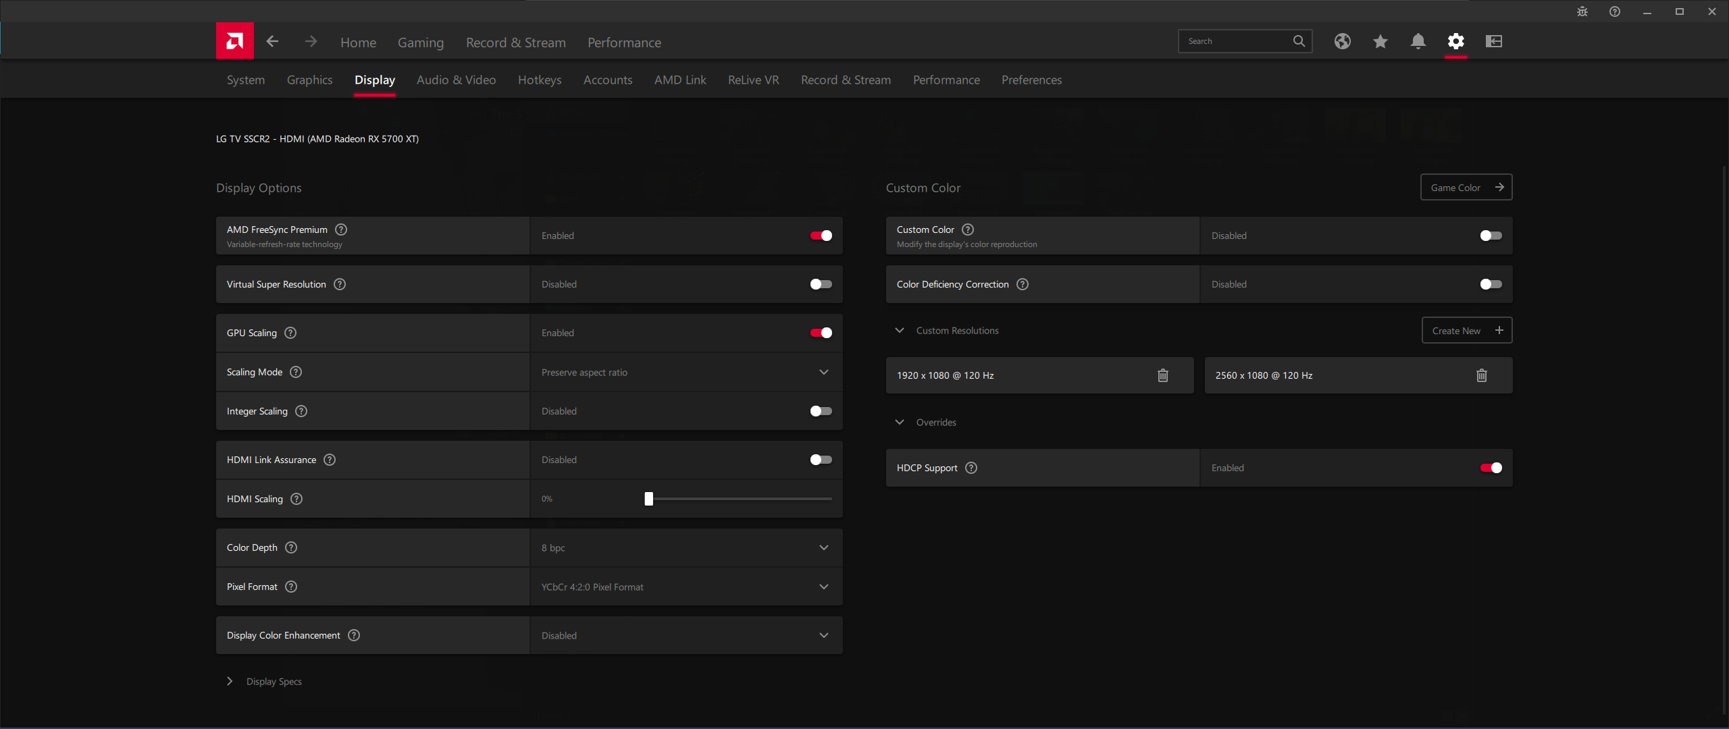Open the help question mark icon in title bar
The image size is (1729, 729).
pyautogui.click(x=1615, y=11)
